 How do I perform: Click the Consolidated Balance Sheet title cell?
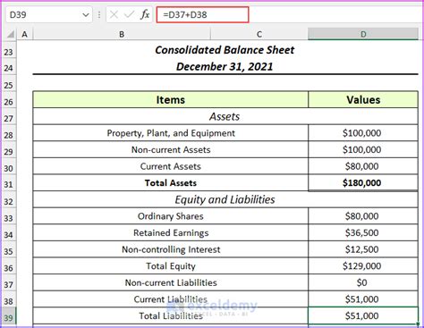click(x=225, y=50)
